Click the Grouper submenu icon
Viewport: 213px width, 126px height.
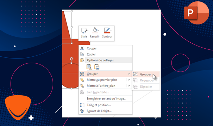click(136, 75)
